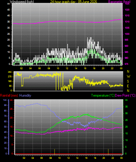Click the Windspeed (kph) axis title

(22, 2)
